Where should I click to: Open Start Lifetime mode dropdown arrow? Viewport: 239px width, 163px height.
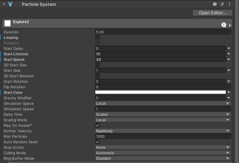pyautogui.click(x=229, y=54)
